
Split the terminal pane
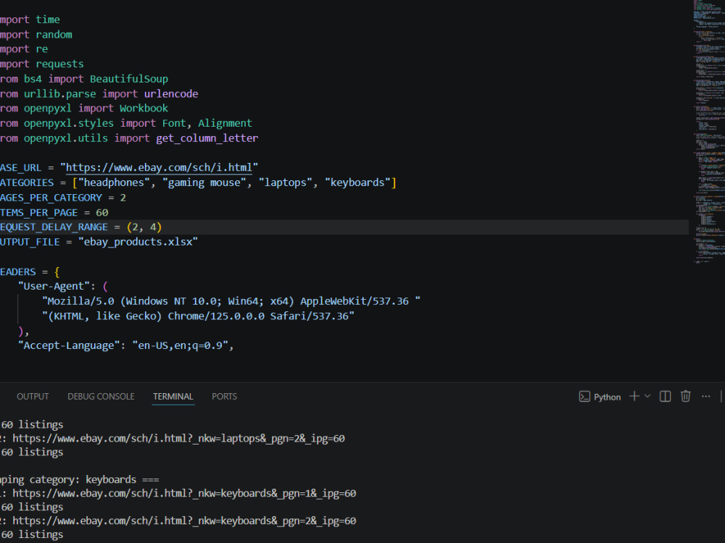click(665, 397)
